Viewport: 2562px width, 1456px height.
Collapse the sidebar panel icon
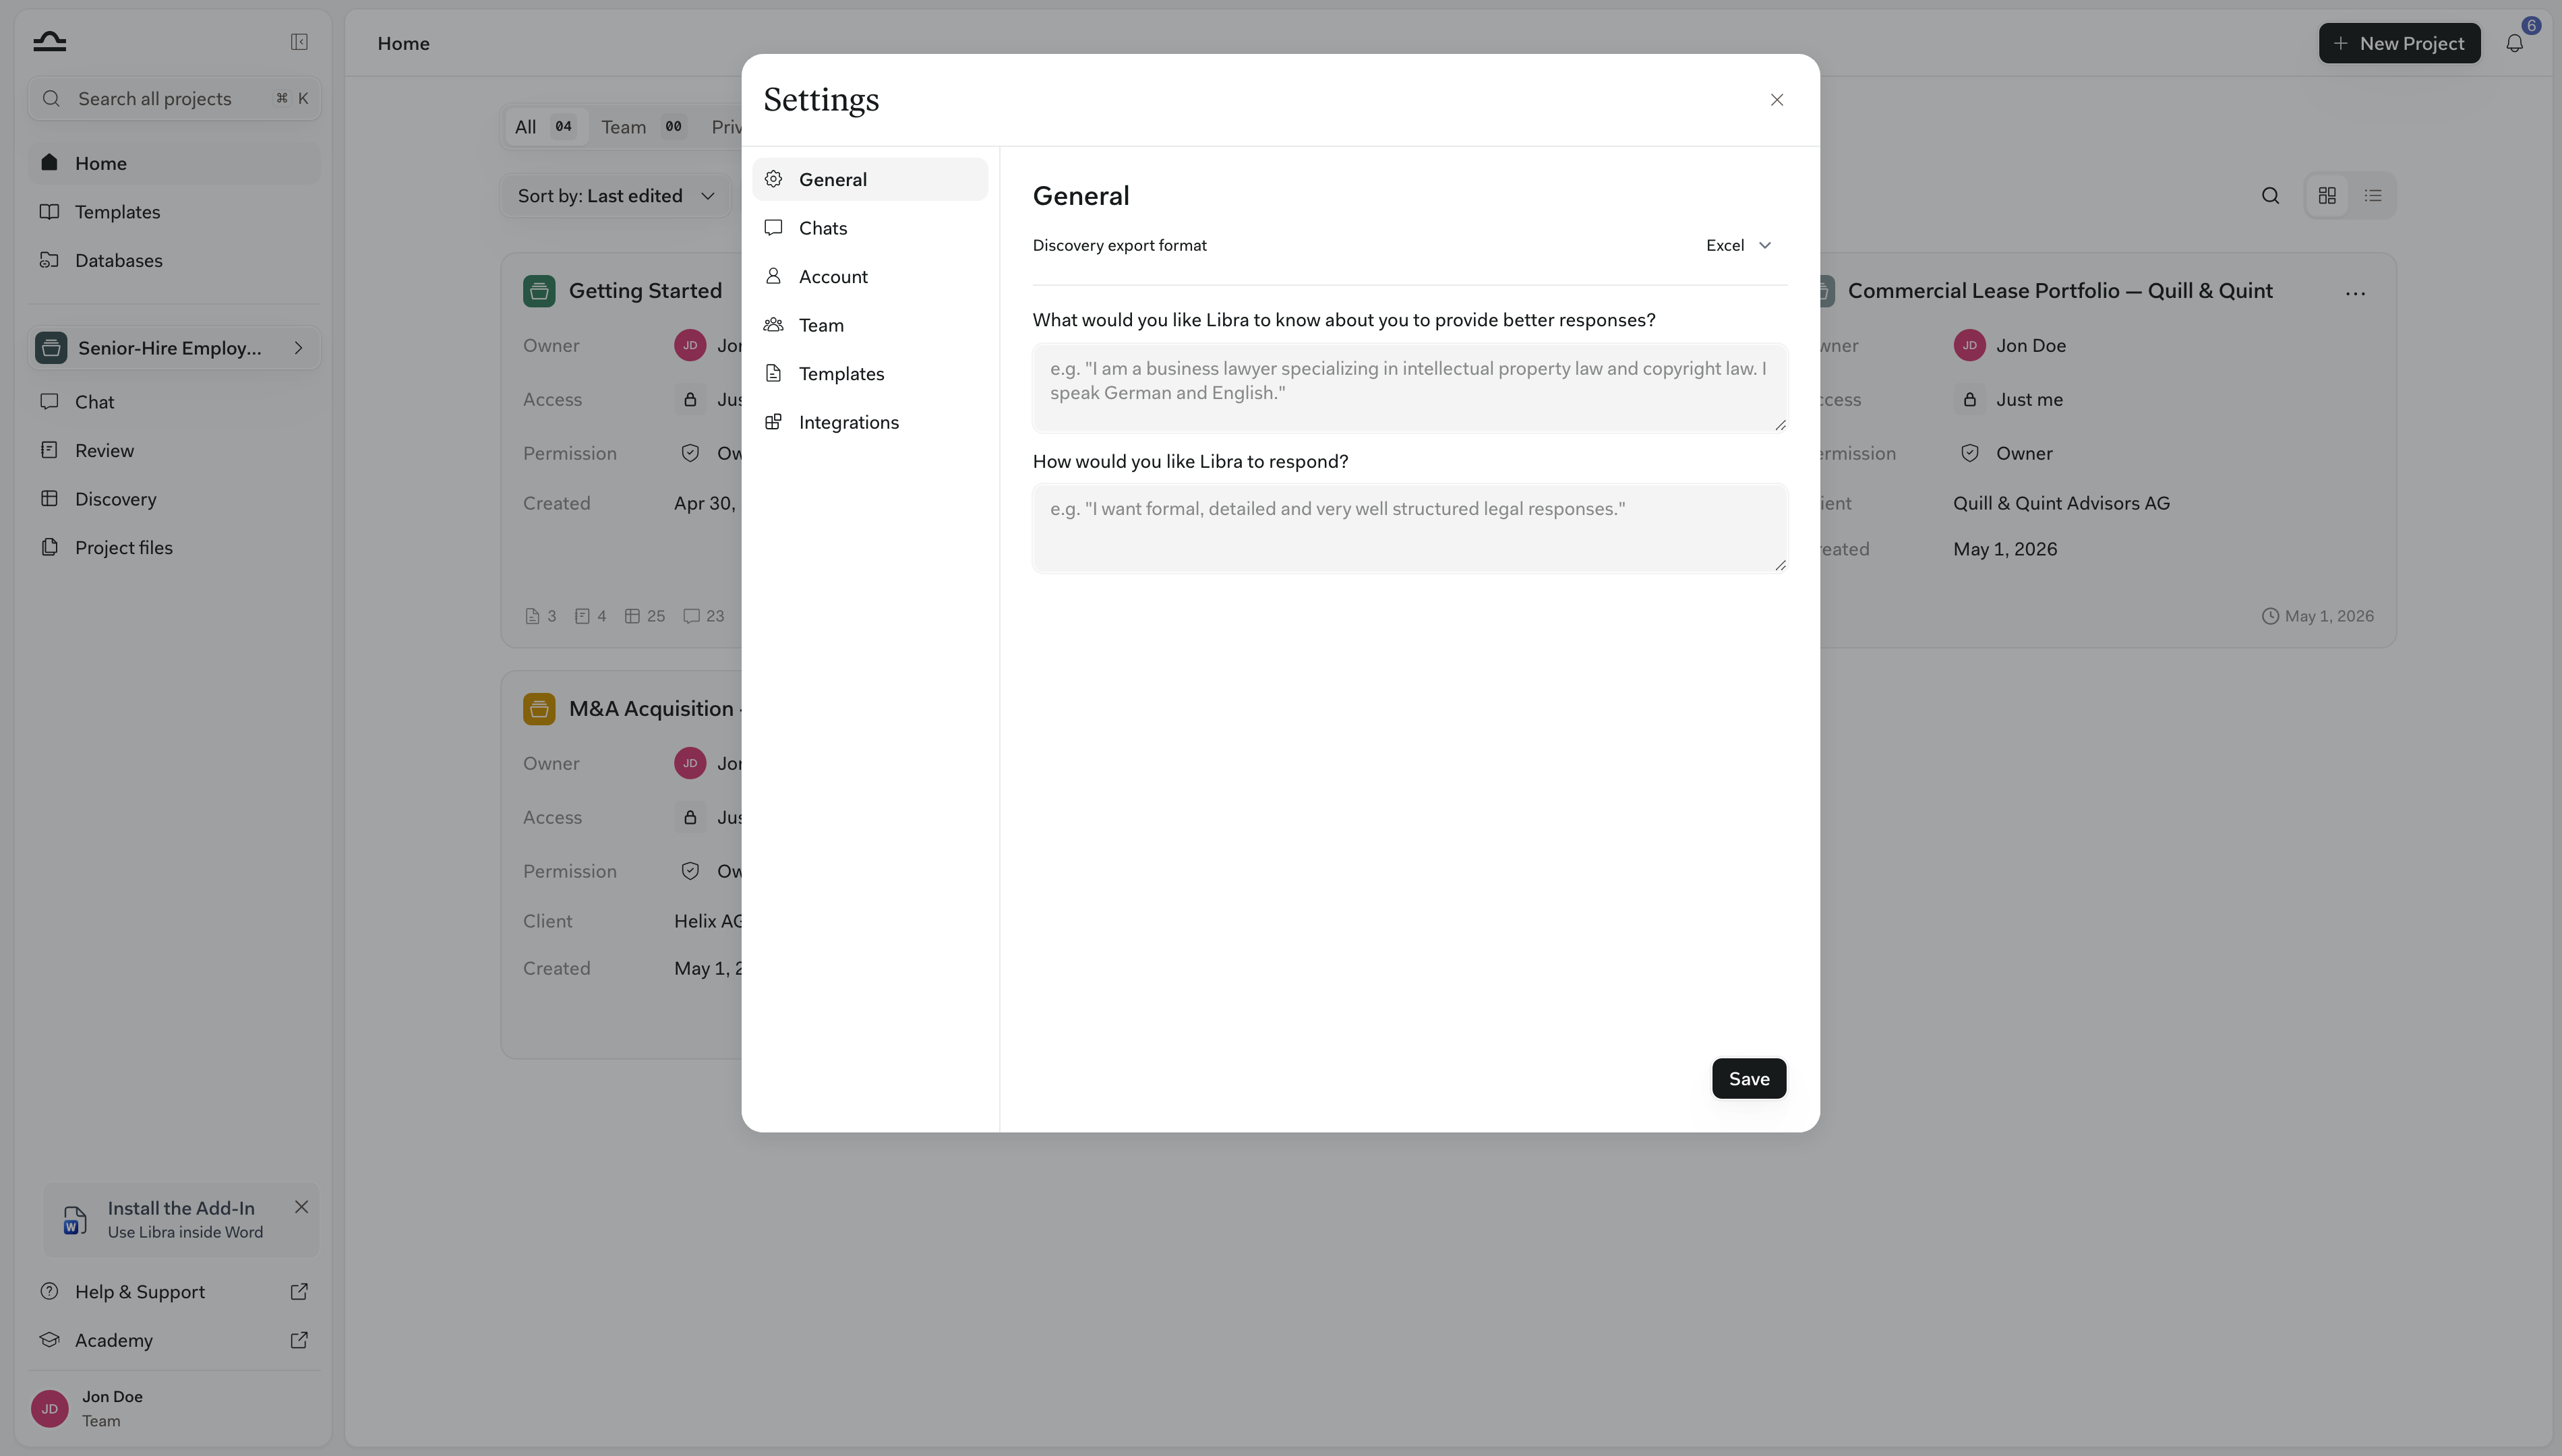coord(299,41)
